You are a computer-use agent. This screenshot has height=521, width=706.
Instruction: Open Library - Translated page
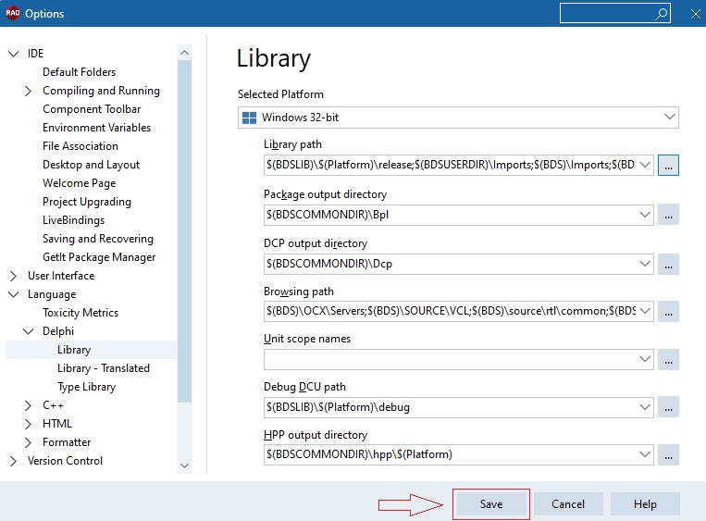[x=104, y=368]
